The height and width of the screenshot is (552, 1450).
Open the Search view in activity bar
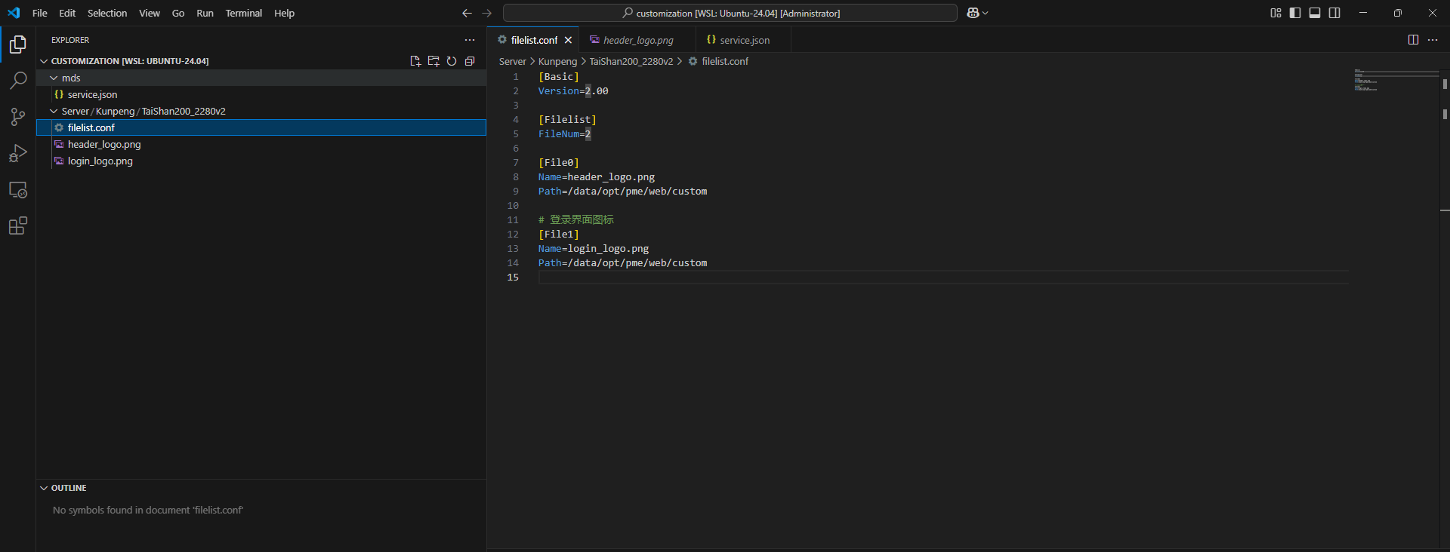18,81
